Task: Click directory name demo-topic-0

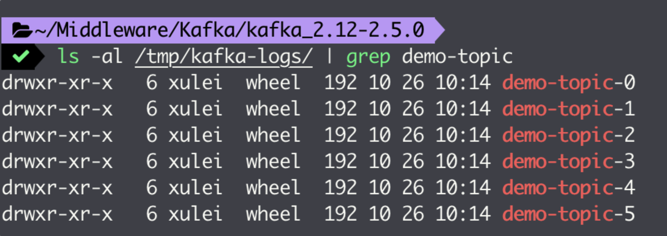Action: [569, 83]
